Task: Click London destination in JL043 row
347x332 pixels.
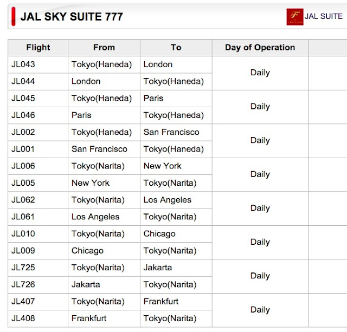Action: click(158, 64)
